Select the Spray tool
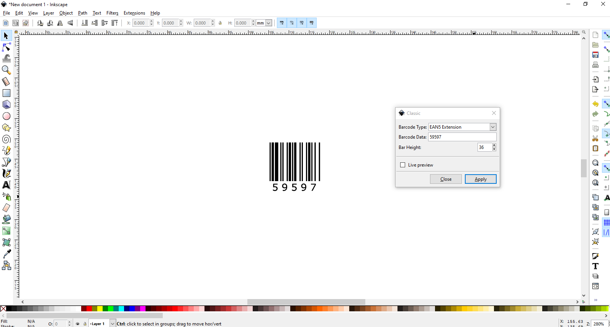Viewport: 610px width, 327px height. tap(6, 196)
